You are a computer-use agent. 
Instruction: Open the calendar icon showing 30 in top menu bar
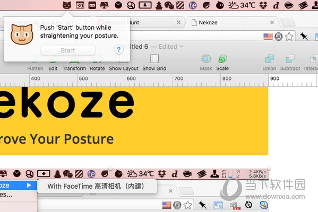click(x=80, y=5)
